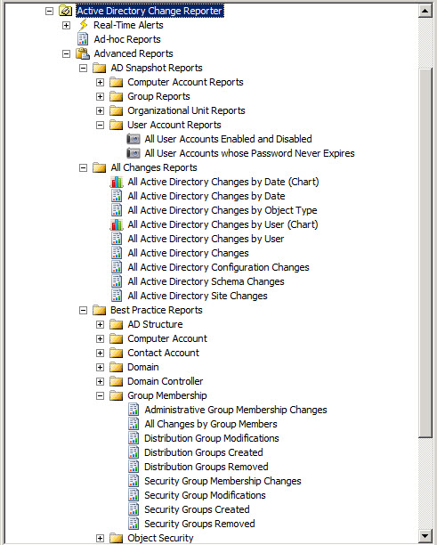437x545 pixels.
Task: Expand the Contact Account folder
Action: pos(100,354)
